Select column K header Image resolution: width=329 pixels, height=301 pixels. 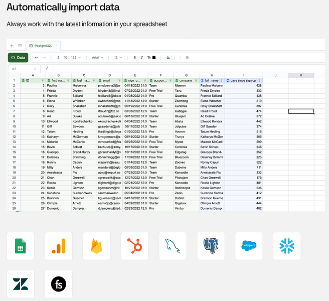301,75
